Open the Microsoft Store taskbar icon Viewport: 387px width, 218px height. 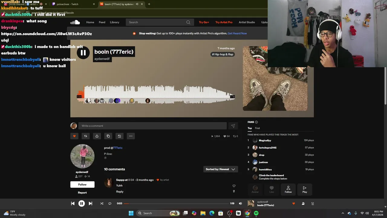point(221,213)
